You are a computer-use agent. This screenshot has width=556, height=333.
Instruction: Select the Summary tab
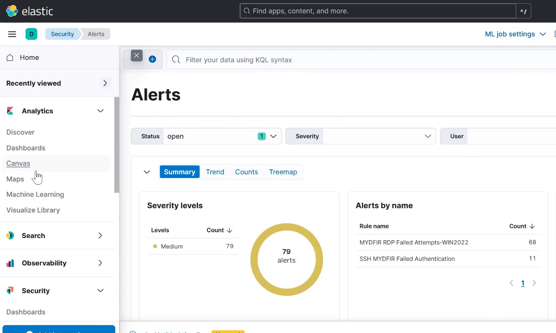point(180,172)
